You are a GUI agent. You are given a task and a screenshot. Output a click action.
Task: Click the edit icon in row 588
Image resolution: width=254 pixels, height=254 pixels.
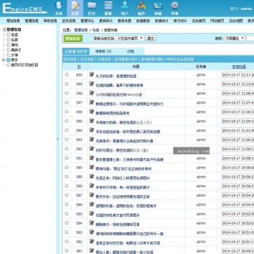click(x=92, y=186)
